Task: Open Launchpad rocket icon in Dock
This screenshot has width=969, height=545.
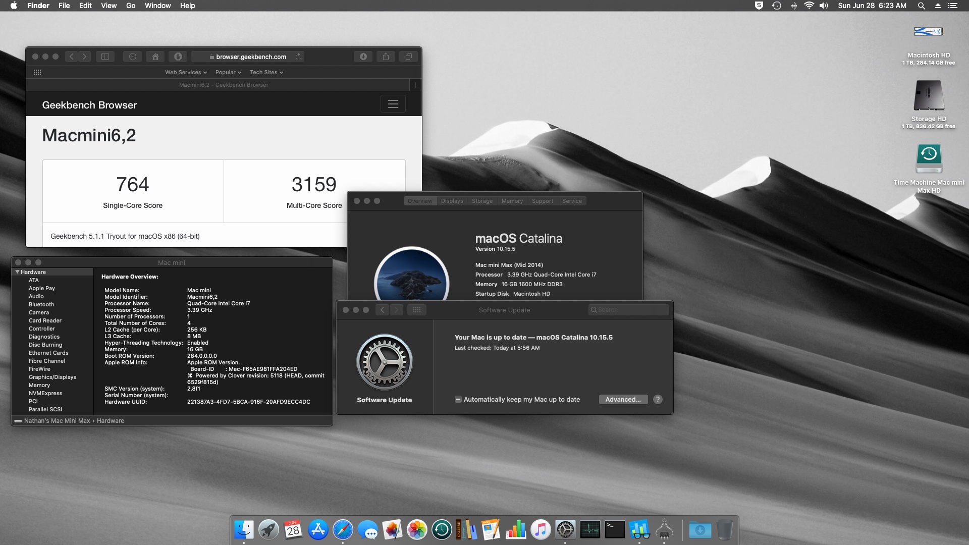Action: point(268,530)
